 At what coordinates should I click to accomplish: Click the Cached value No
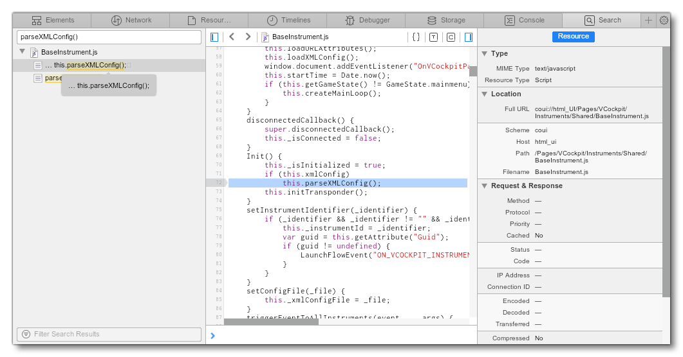pyautogui.click(x=539, y=236)
